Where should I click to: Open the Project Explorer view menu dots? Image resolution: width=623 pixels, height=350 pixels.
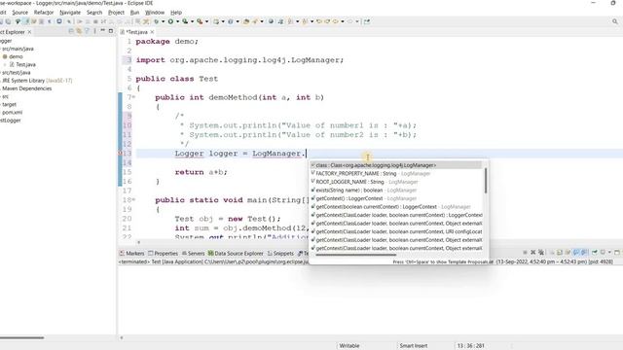pyautogui.click(x=94, y=31)
